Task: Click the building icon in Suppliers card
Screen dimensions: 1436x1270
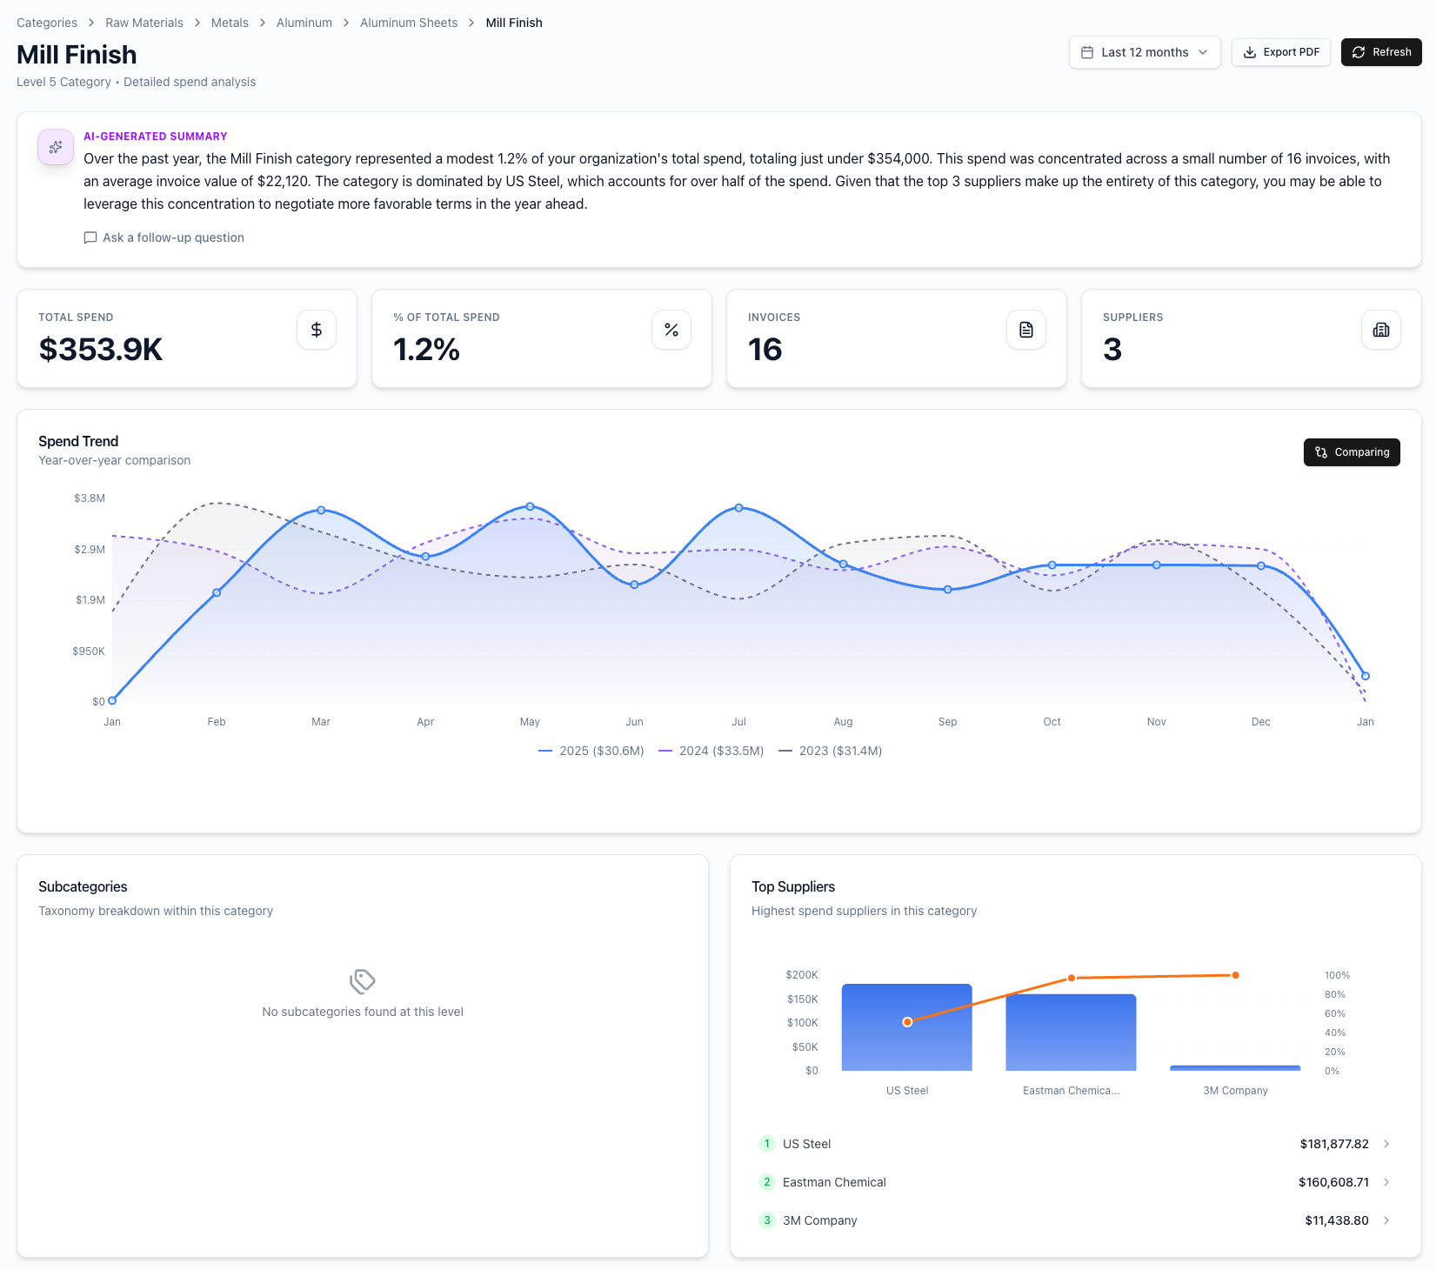Action: pyautogui.click(x=1380, y=330)
